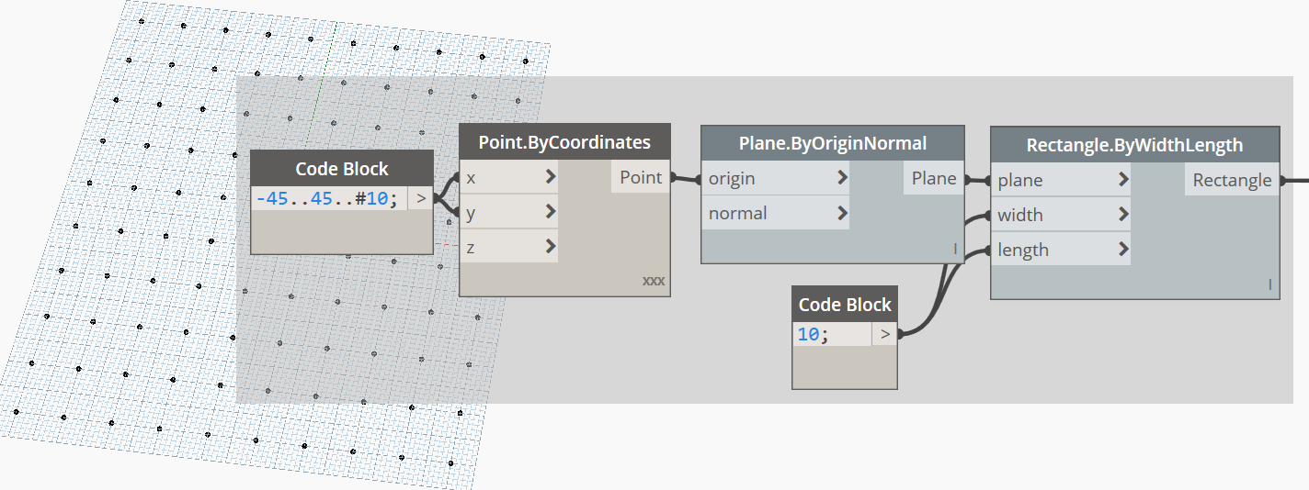
Task: Click the Point output port
Action: (x=641, y=178)
